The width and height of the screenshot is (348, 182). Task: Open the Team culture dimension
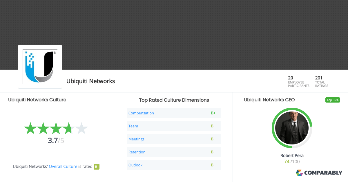click(133, 126)
